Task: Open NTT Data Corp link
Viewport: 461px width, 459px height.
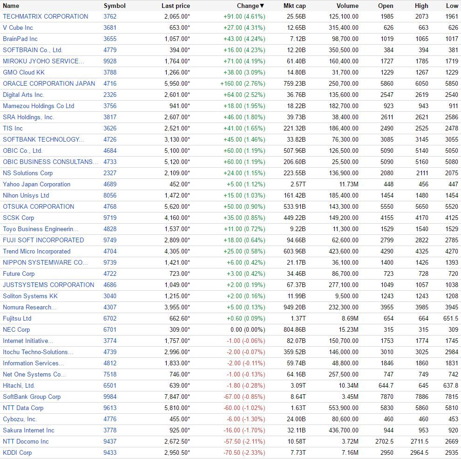Action: coord(23,408)
